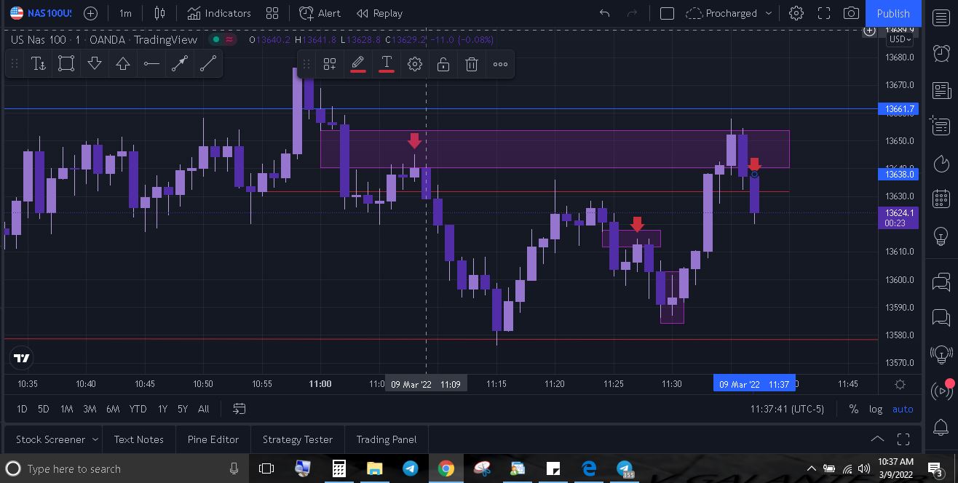Viewport: 958px width, 483px height.
Task: Open Public Chats panel
Action: [941, 281]
